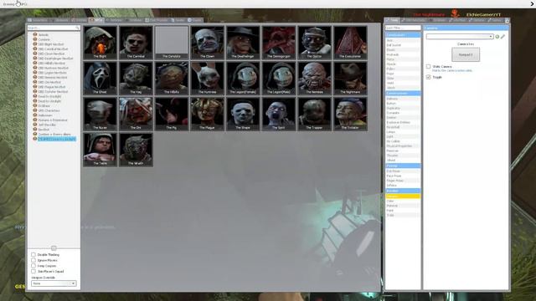Tick the Ignore Players checkbox

[x=33, y=260]
